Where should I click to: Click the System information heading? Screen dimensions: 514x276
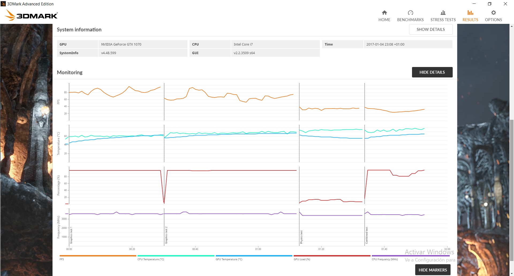click(x=79, y=30)
